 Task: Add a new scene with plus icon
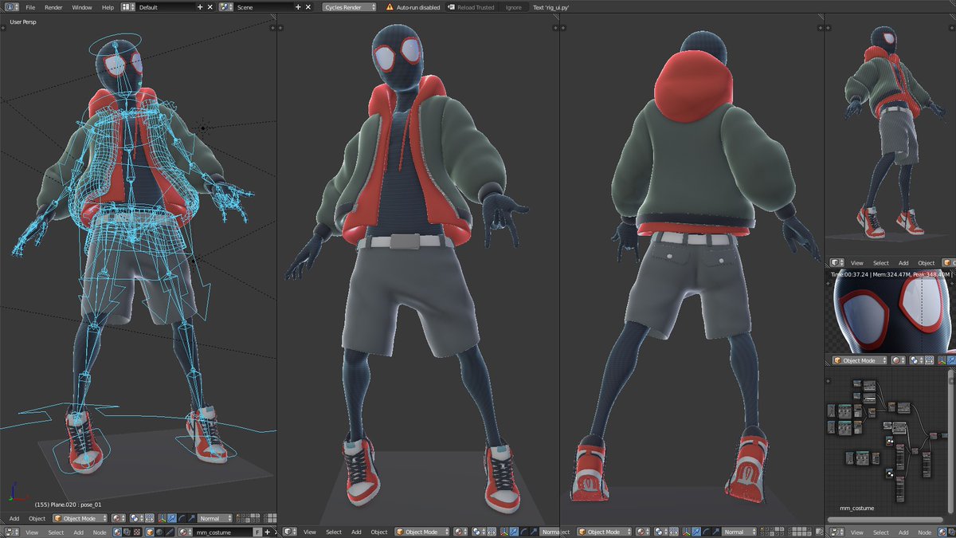pyautogui.click(x=298, y=7)
